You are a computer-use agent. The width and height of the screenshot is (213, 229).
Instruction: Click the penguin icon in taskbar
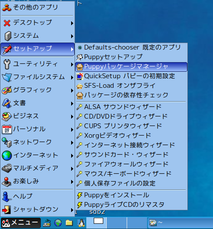81,223
